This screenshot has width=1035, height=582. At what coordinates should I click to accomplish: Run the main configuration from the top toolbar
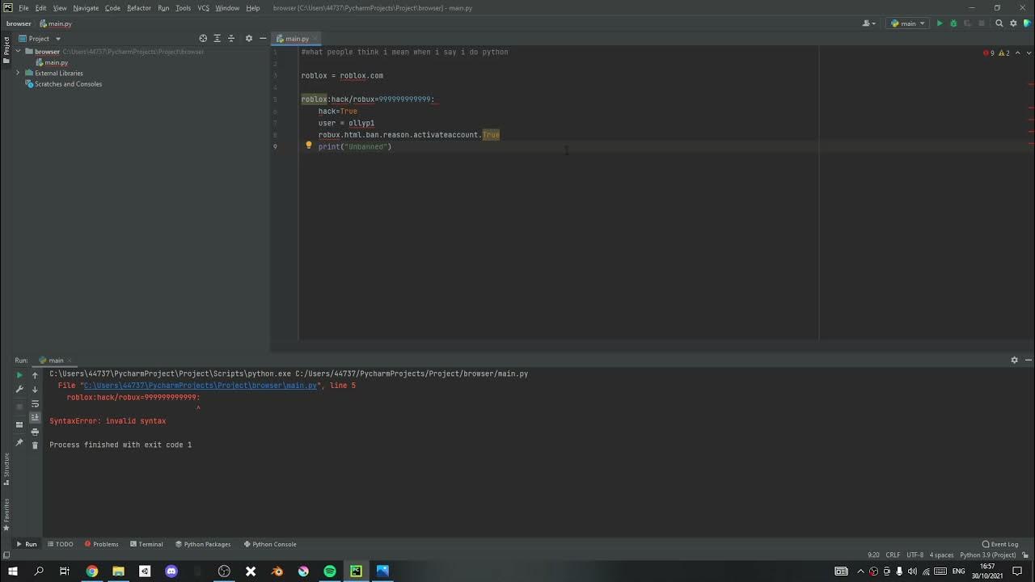[940, 23]
